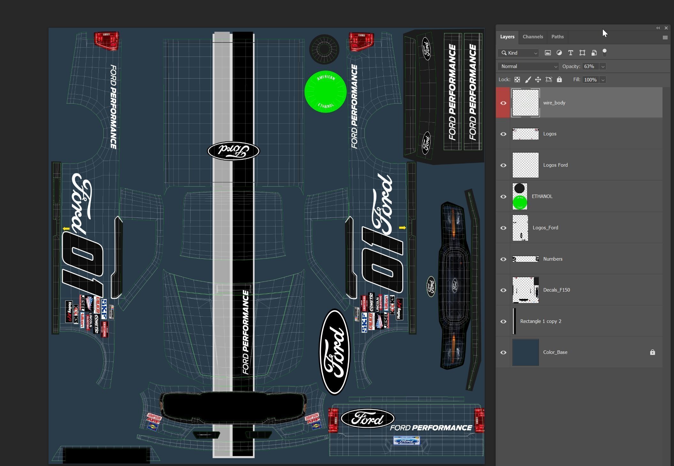Click the Numbers layer thumbnail

click(526, 259)
